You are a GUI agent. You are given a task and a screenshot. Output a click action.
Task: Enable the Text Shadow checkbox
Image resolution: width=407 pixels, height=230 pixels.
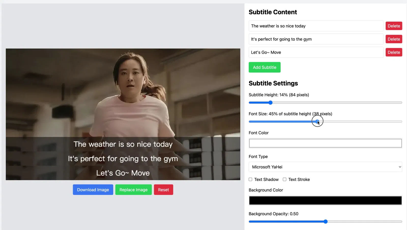coord(251,179)
